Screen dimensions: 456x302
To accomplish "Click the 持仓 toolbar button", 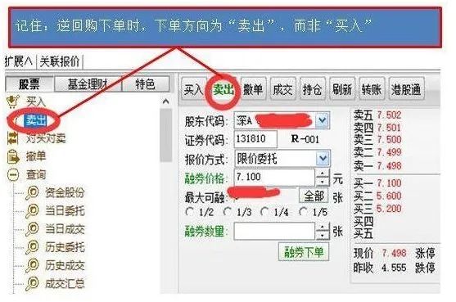I will pos(313,89).
